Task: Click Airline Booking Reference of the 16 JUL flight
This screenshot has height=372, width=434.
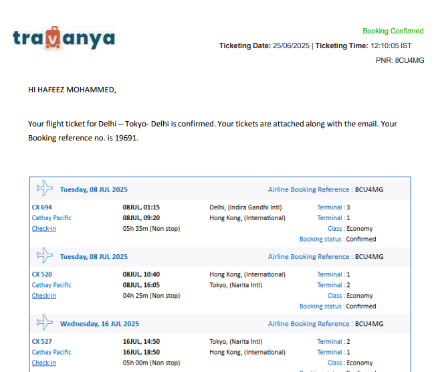Action: tap(326, 324)
